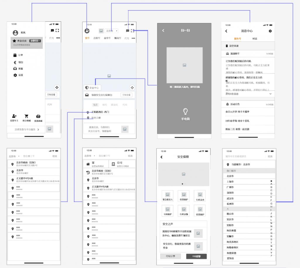Turn on the 手电筒 flashlight
This screenshot has width=300, height=268.
coord(185,111)
